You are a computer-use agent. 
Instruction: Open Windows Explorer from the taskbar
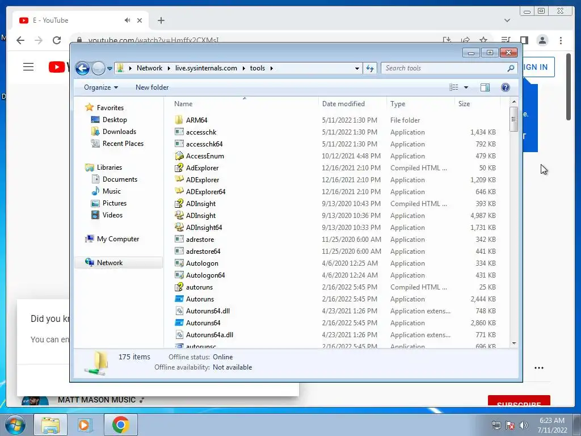pyautogui.click(x=50, y=425)
